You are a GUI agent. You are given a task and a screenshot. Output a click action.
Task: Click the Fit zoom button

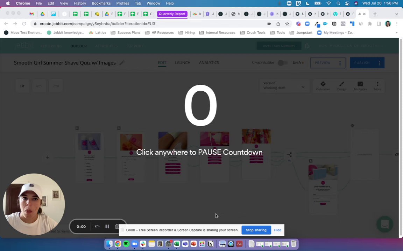coord(22,86)
